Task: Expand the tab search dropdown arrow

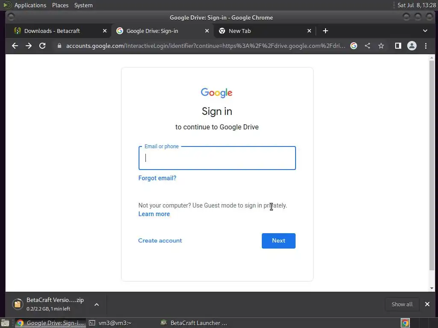Action: tap(425, 31)
